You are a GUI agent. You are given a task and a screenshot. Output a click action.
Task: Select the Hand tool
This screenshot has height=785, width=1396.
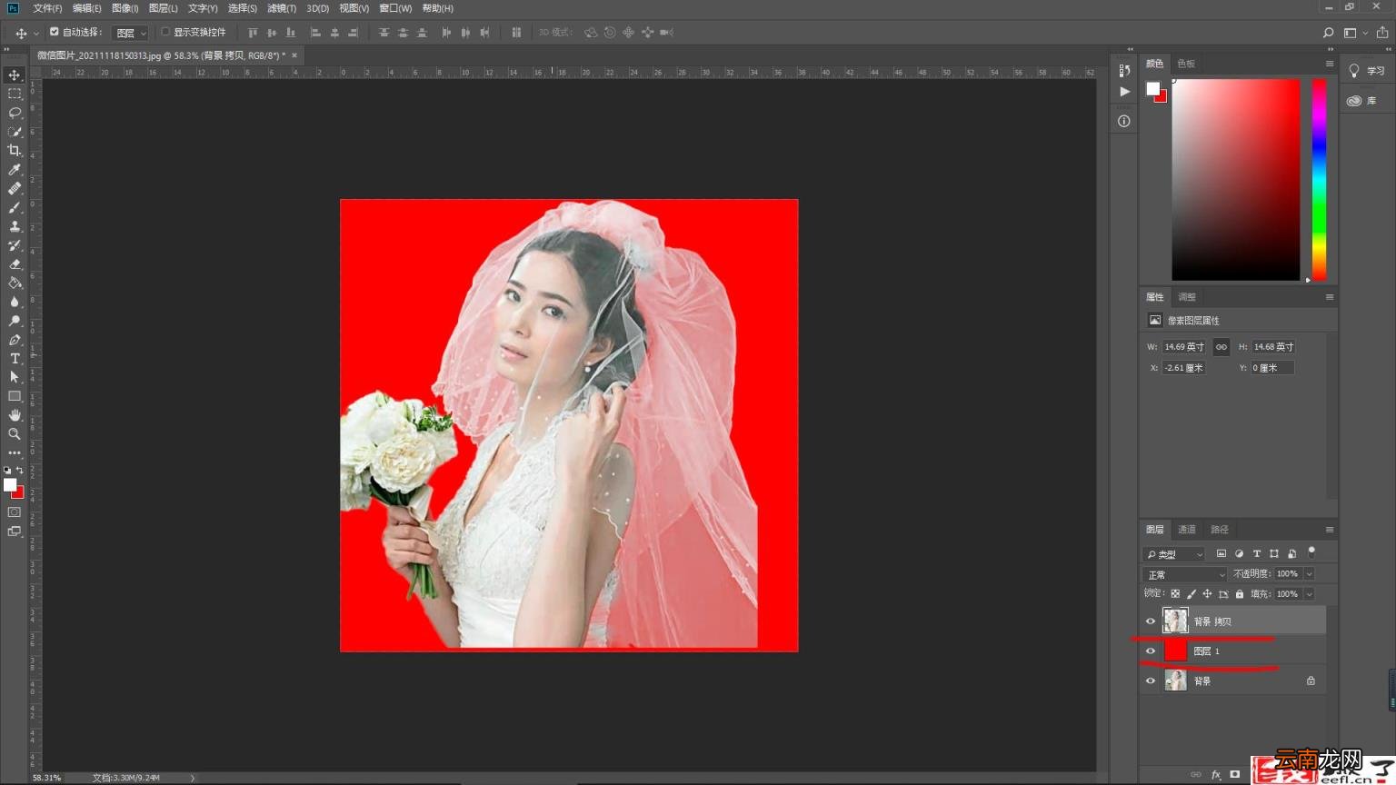pyautogui.click(x=15, y=415)
